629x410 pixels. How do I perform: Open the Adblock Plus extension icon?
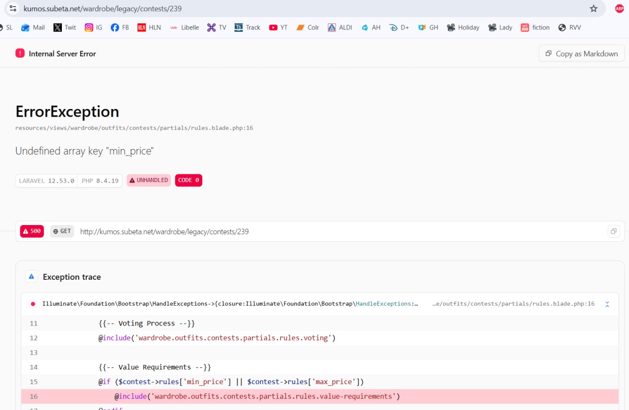point(619,9)
